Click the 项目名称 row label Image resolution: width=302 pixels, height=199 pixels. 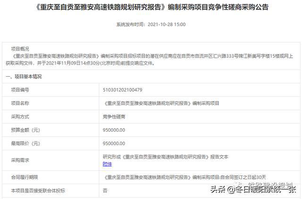point(20,103)
